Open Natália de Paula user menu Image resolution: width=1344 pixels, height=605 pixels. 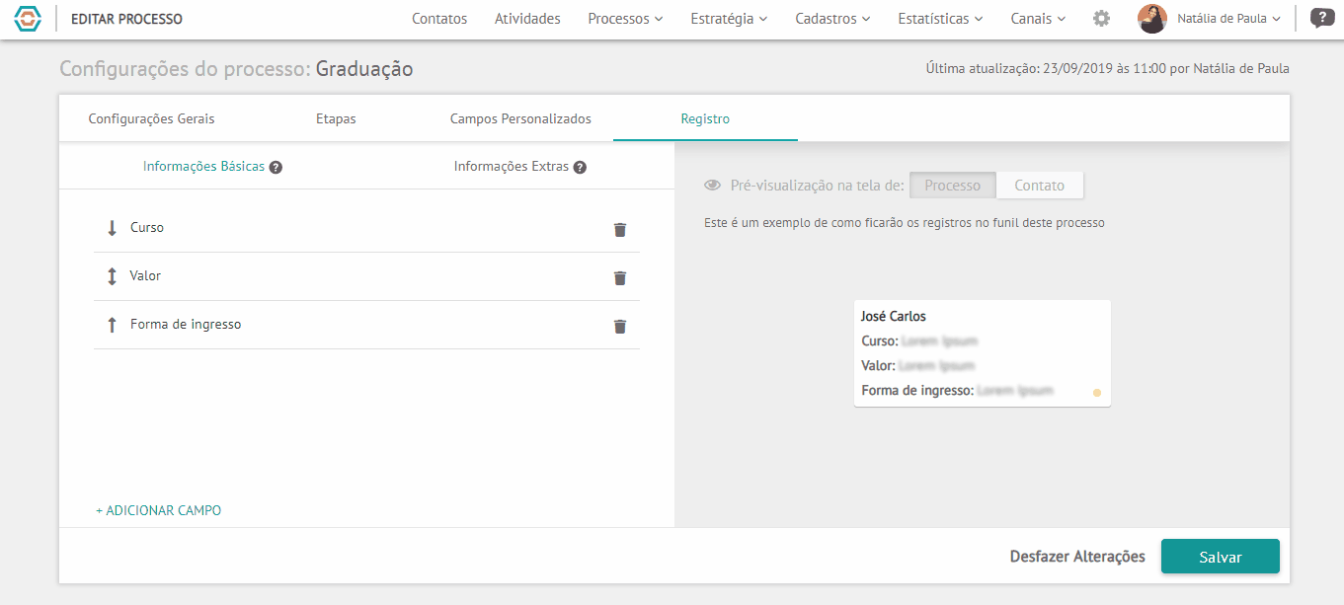[x=1228, y=19]
